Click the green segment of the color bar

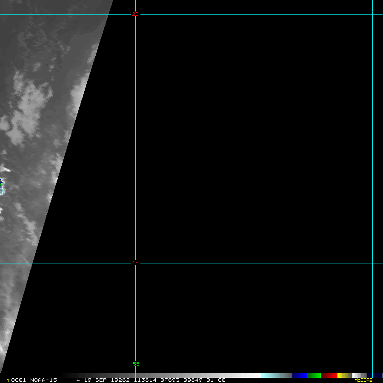[314, 375]
